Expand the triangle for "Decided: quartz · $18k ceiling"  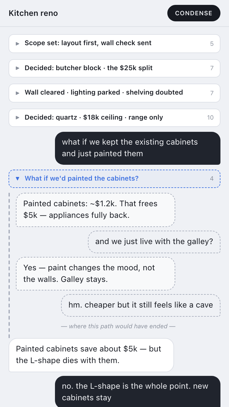click(18, 118)
